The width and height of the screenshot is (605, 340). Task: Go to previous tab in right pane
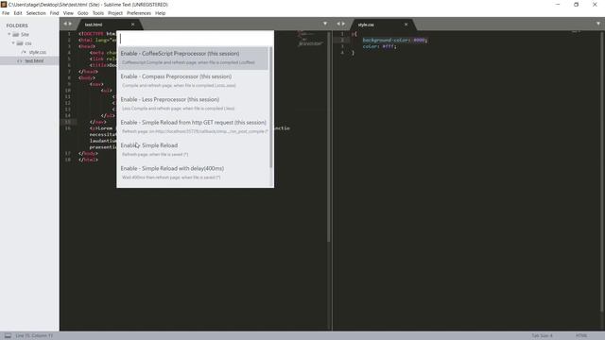coord(338,24)
